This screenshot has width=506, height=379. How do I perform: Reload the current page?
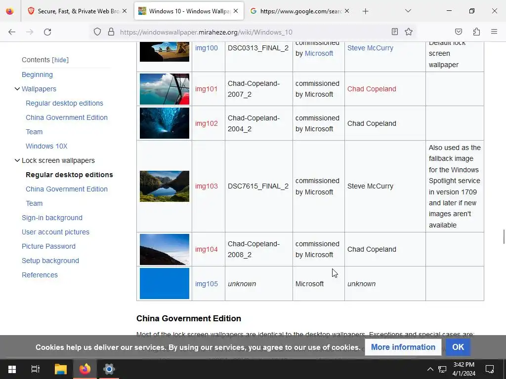[47, 32]
